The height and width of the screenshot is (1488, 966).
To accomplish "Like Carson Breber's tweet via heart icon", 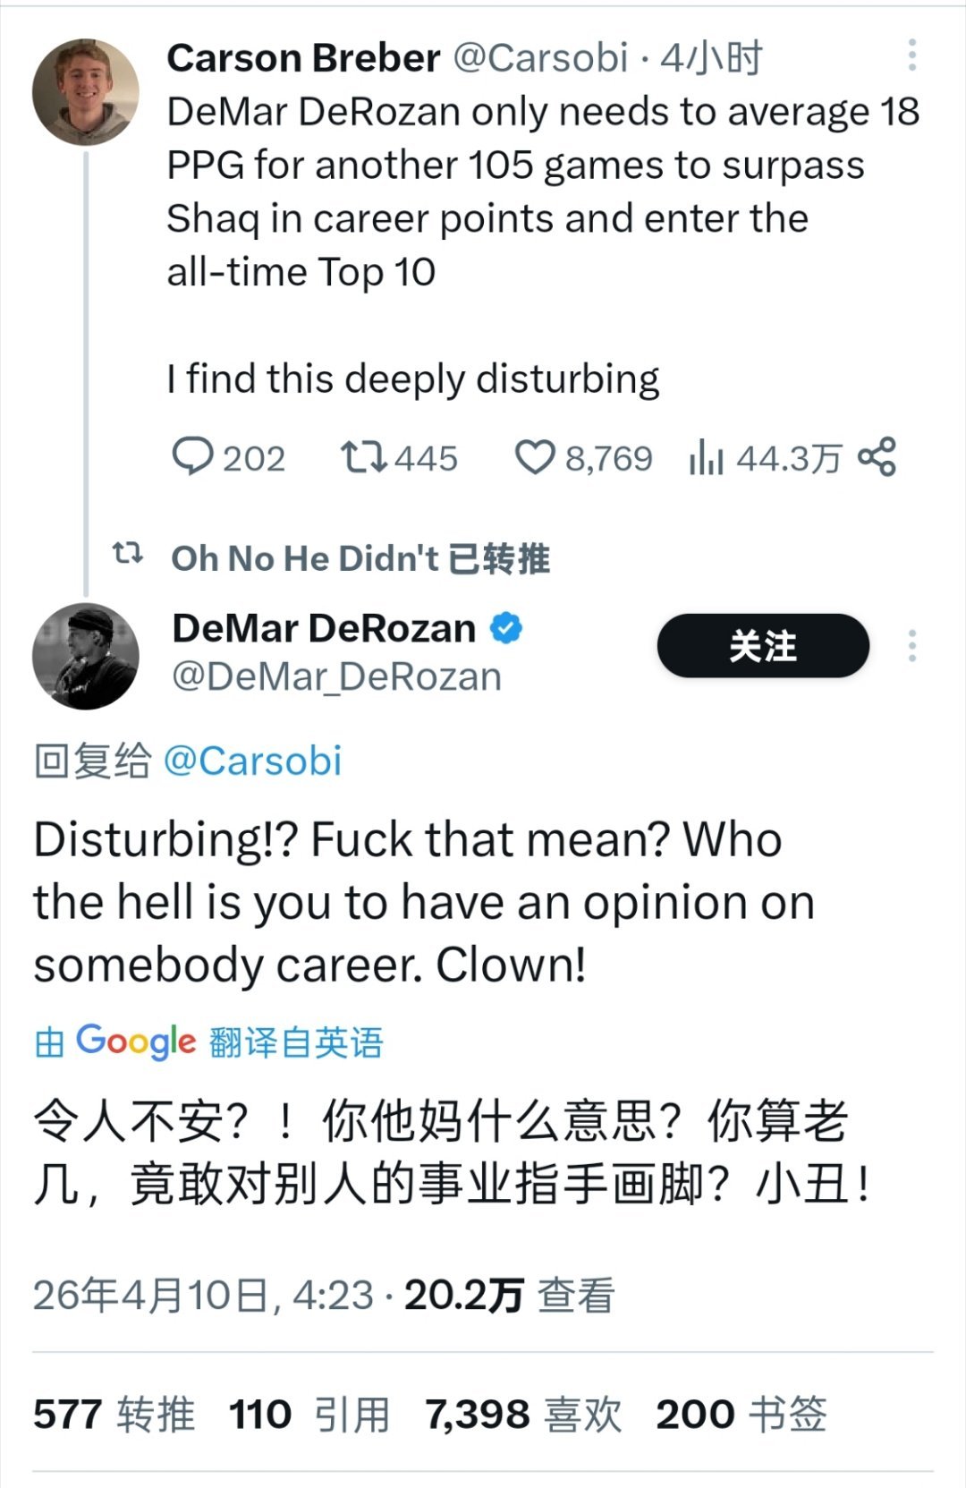I will [538, 457].
